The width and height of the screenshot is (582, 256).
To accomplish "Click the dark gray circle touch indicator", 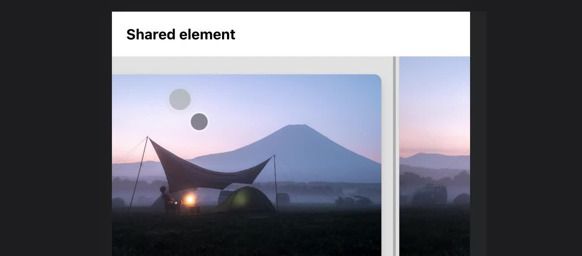I will [199, 122].
